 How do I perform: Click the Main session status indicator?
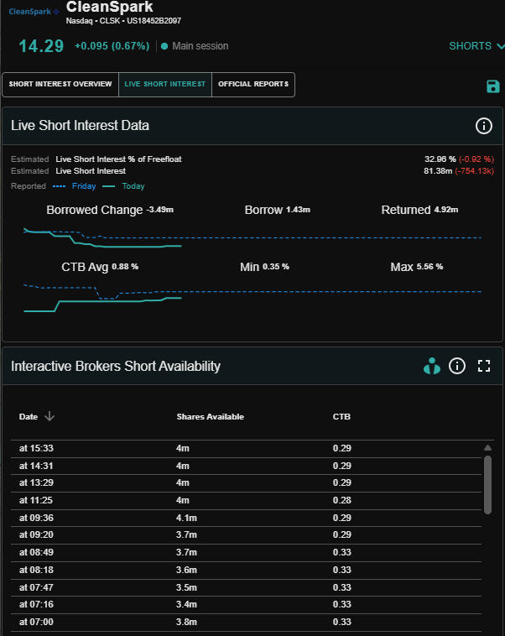coord(195,46)
